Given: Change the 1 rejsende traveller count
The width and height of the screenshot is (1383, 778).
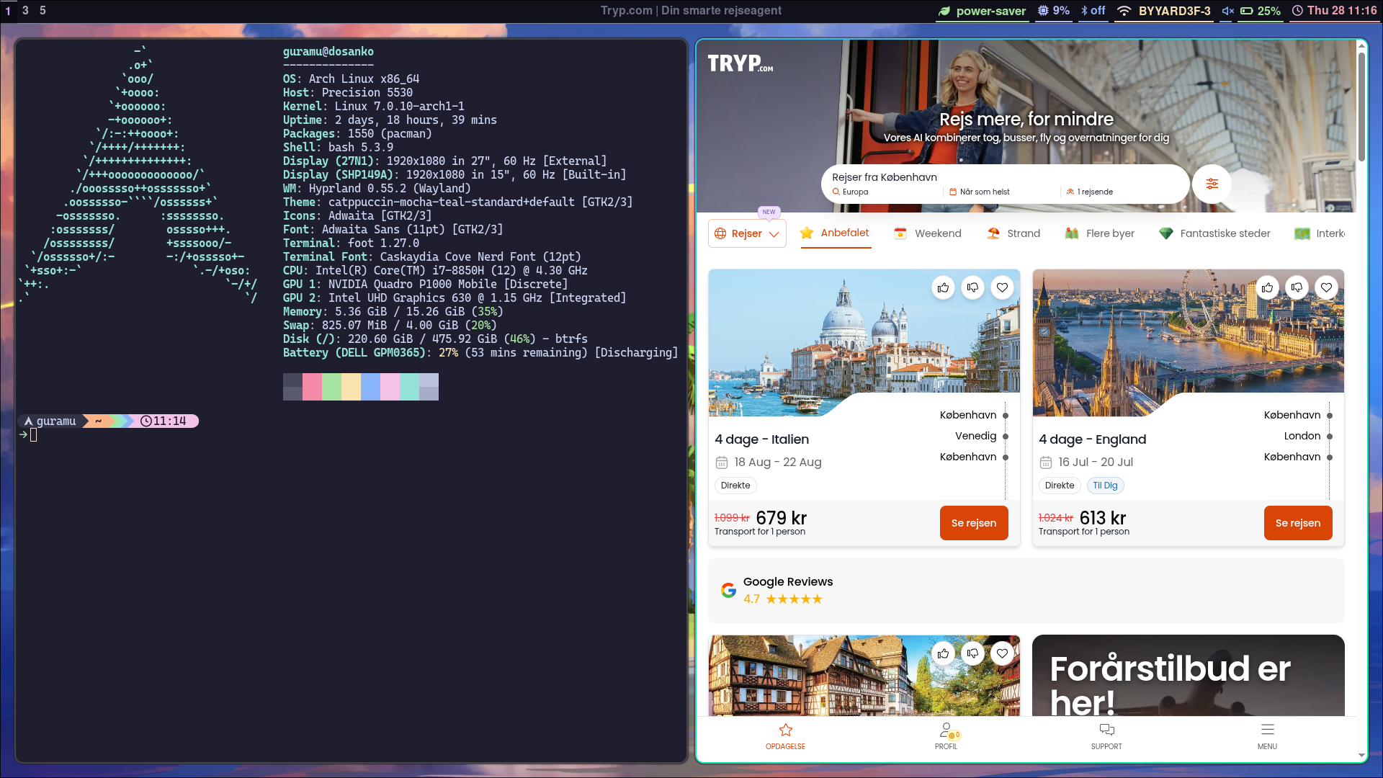Looking at the screenshot, I should [1090, 192].
